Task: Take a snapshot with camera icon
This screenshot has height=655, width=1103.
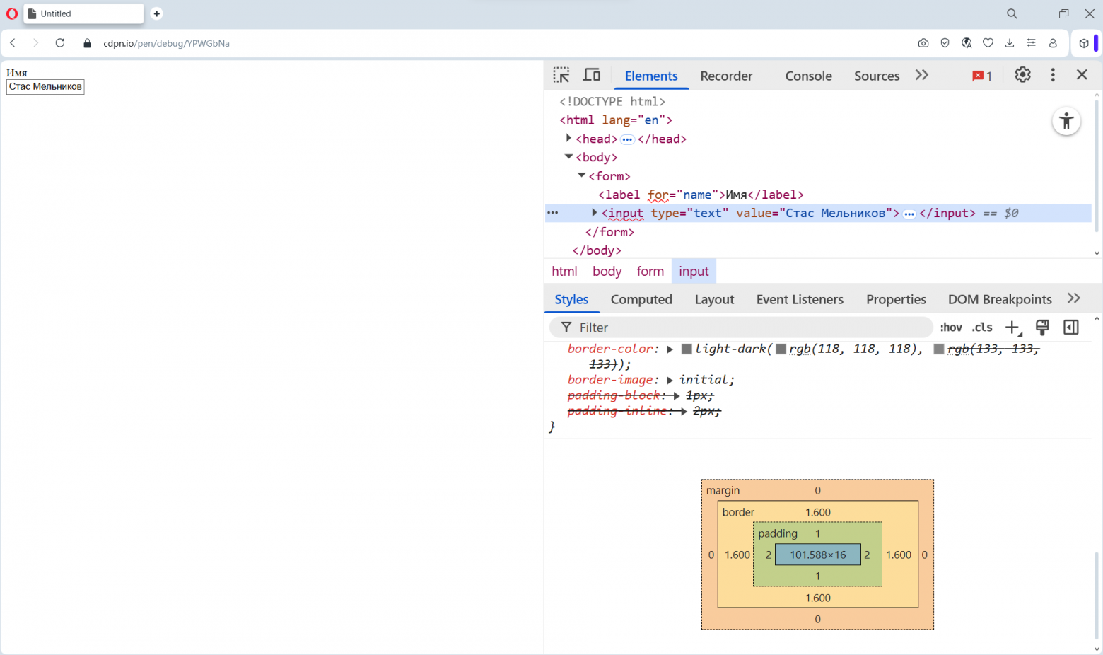Action: pyautogui.click(x=923, y=43)
